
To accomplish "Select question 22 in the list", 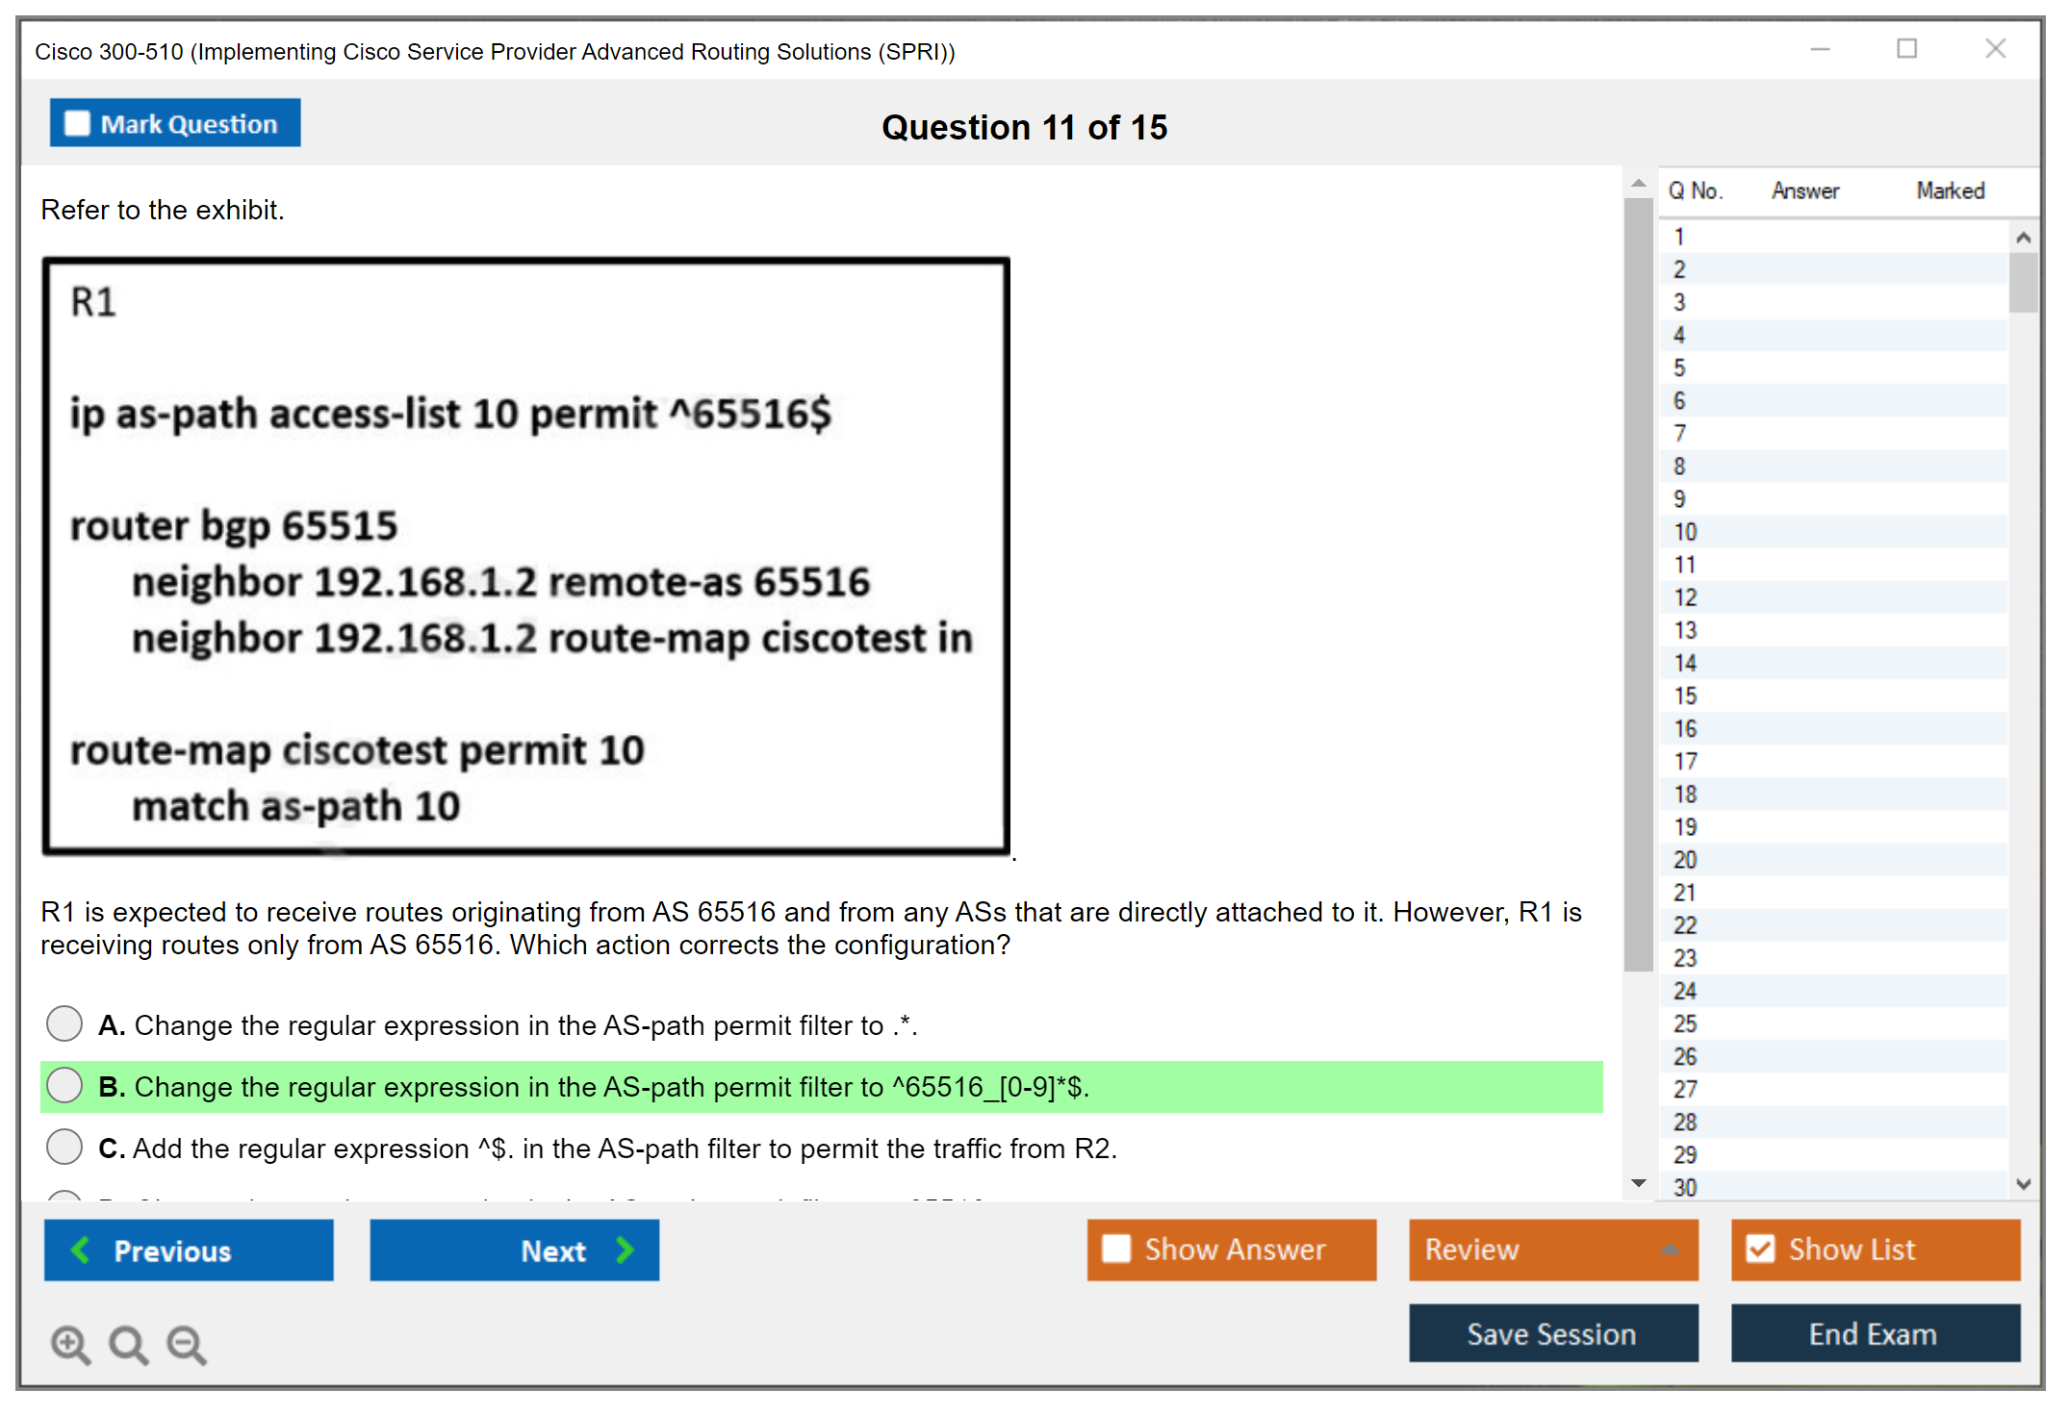I will (1685, 925).
